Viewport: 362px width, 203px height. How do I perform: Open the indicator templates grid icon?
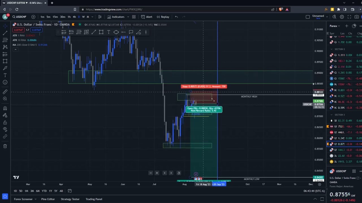coord(134,17)
